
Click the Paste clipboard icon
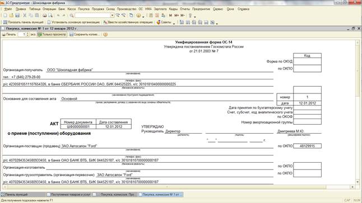[37, 16]
